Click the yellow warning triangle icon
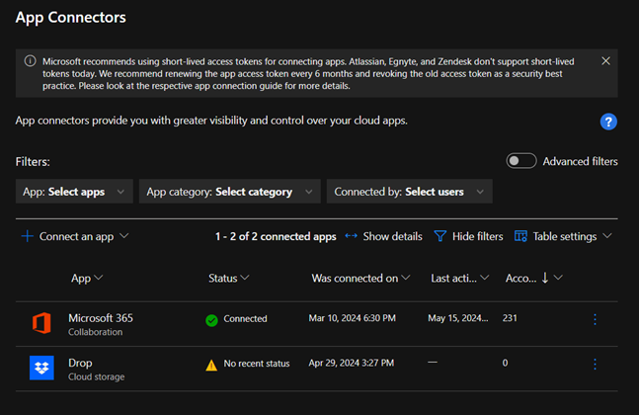 pyautogui.click(x=211, y=365)
